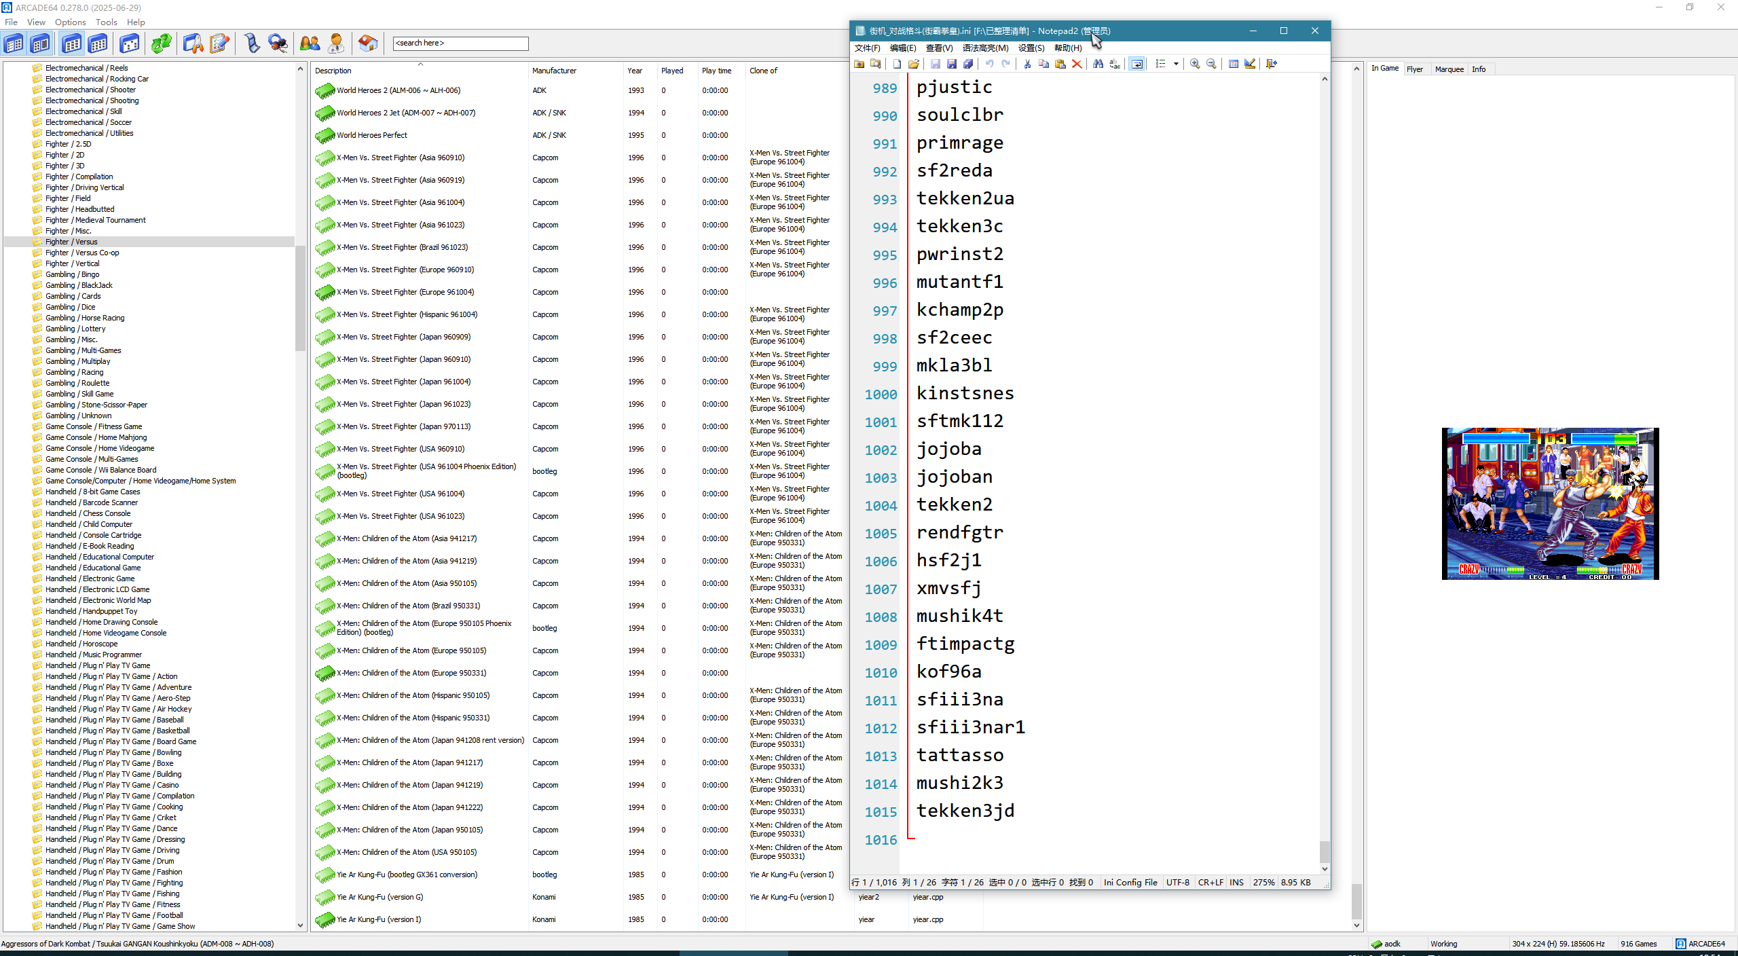Click the select scheme icon in Notepad2
The width and height of the screenshot is (1738, 956).
1234,64
